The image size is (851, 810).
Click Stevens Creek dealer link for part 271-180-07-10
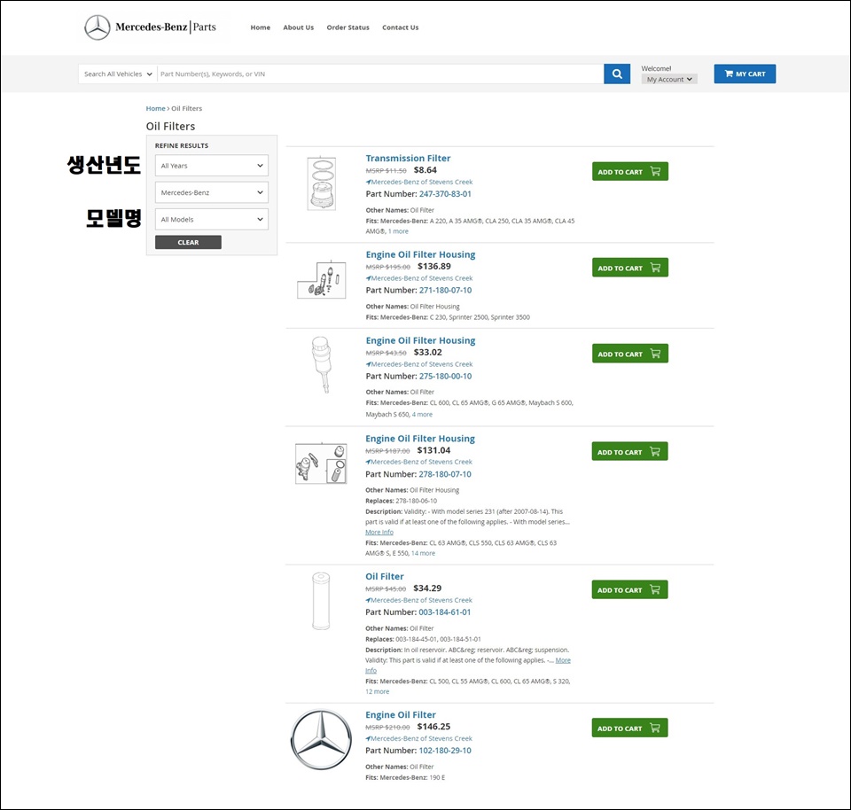coord(419,278)
